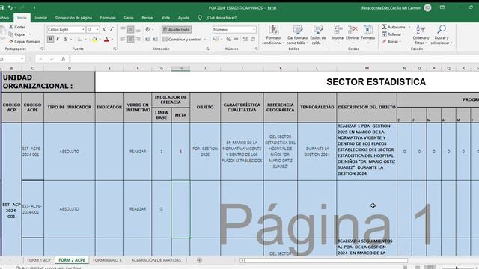Open the text orientation button
The height and width of the screenshot is (269, 479).
coord(148,29)
